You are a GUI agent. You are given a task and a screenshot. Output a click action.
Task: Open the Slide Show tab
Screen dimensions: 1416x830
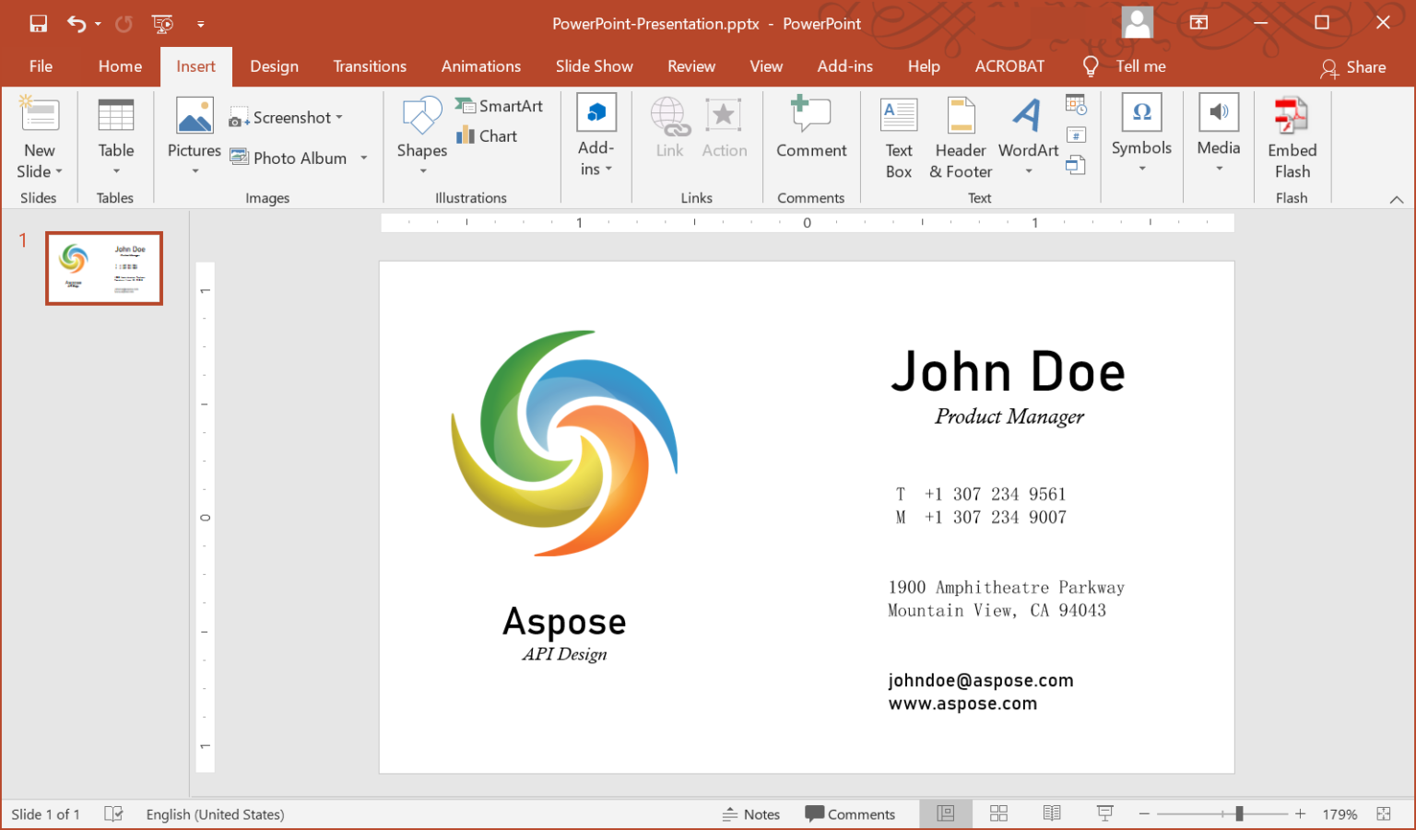594,65
